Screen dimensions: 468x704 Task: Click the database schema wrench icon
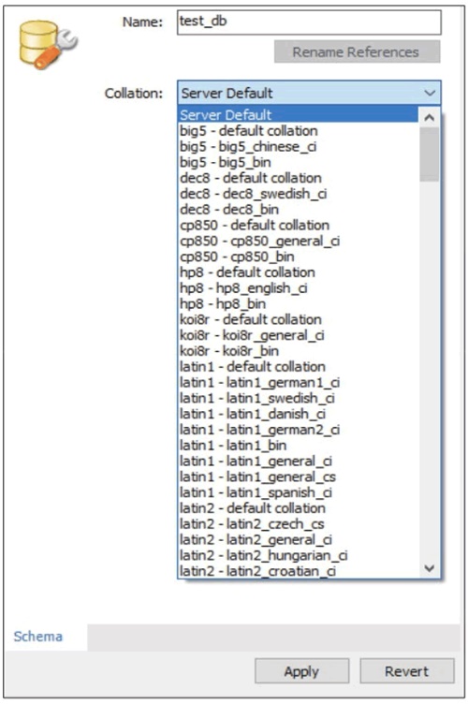48,45
